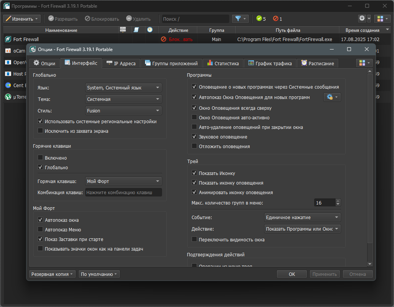Screen dimensions: 394x307
Task: Click the Применить button
Action: coord(324,274)
